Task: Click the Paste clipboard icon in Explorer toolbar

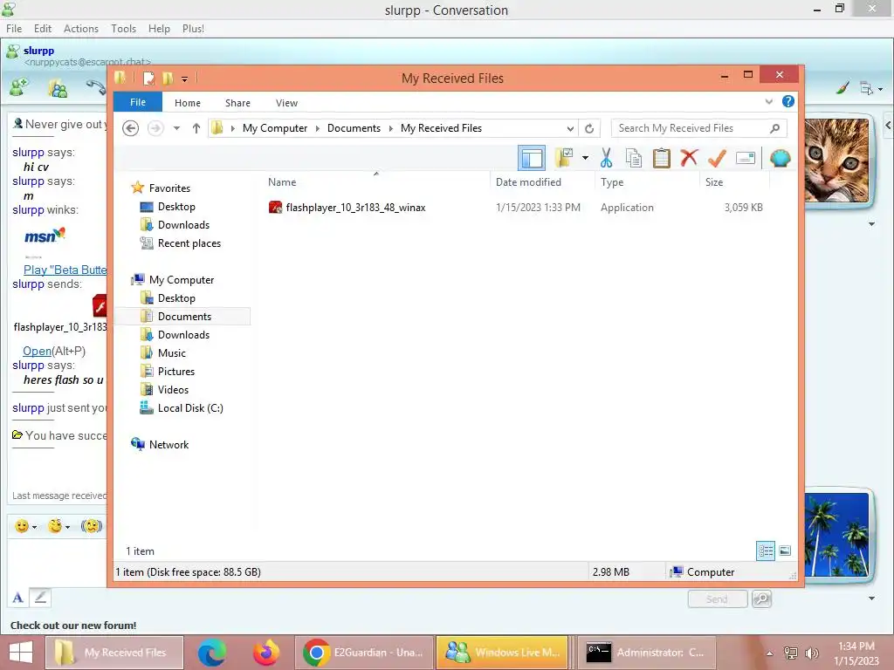Action: [662, 158]
